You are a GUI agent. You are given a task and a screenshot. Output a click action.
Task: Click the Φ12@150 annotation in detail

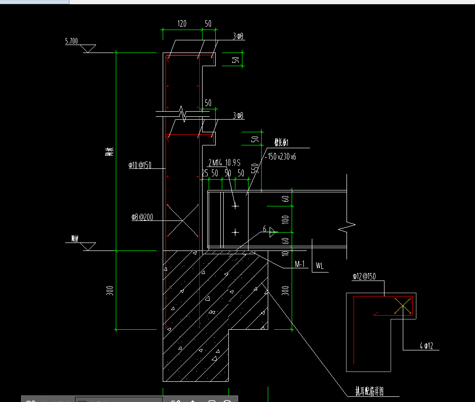(x=364, y=276)
